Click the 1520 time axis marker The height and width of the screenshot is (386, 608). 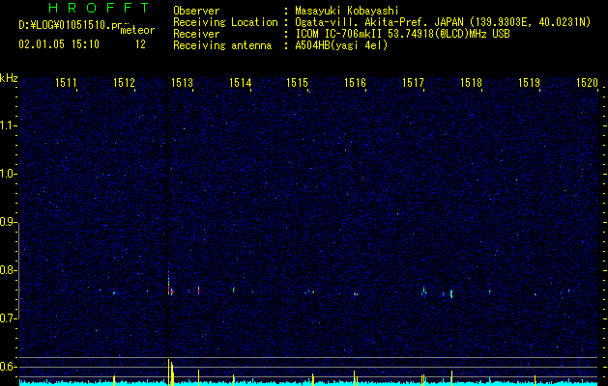[587, 83]
